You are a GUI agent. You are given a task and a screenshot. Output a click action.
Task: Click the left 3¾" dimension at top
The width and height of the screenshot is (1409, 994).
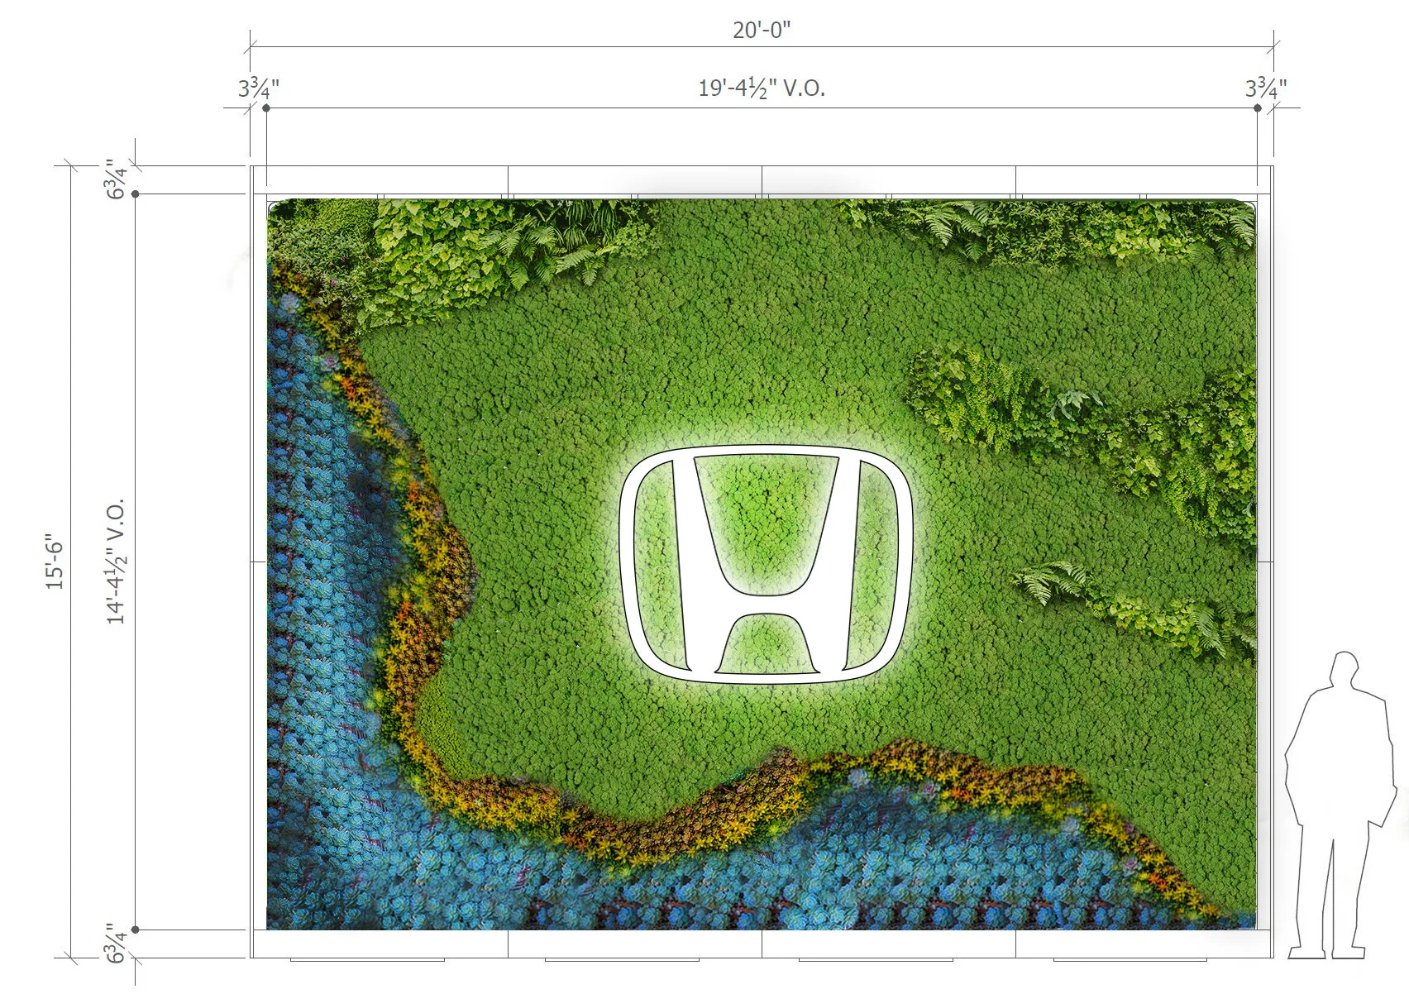(259, 88)
